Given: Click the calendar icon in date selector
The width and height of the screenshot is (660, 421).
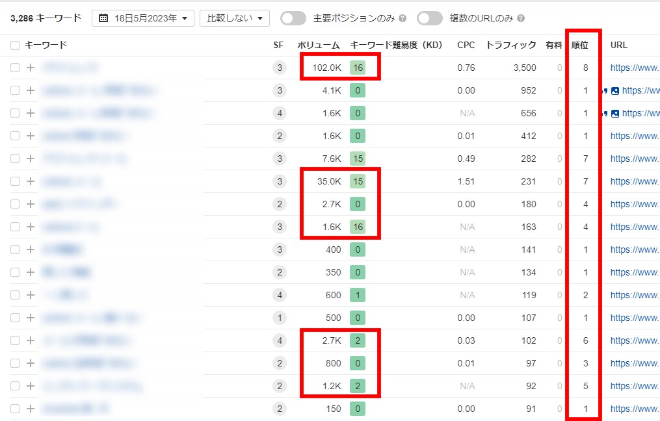Looking at the screenshot, I should point(103,18).
